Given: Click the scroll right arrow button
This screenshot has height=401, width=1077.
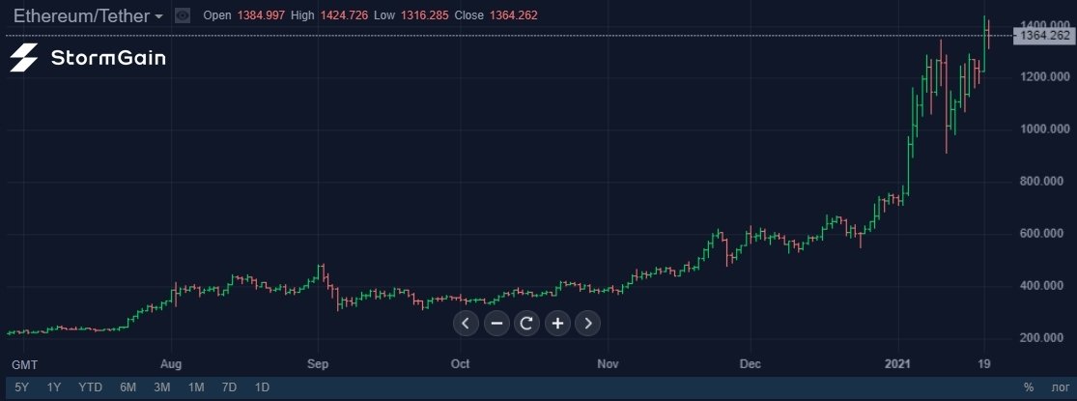Looking at the screenshot, I should 588,323.
